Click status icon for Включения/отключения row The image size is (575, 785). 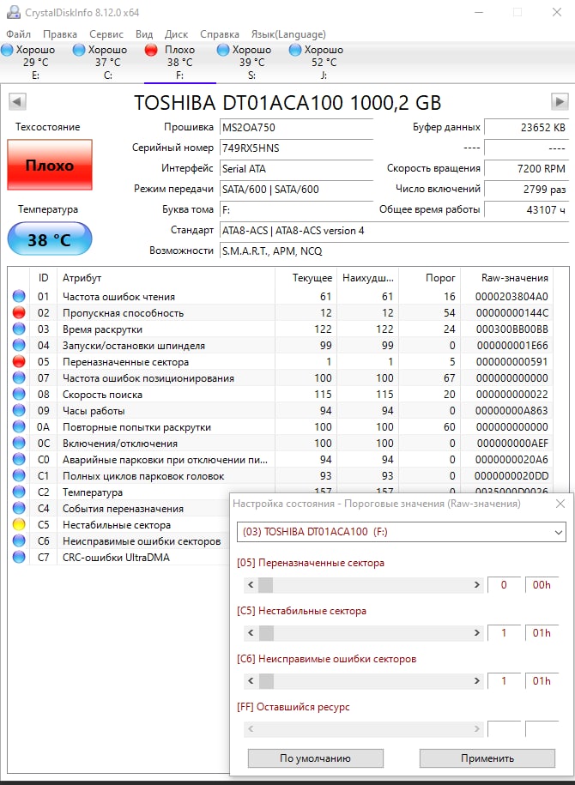click(19, 443)
